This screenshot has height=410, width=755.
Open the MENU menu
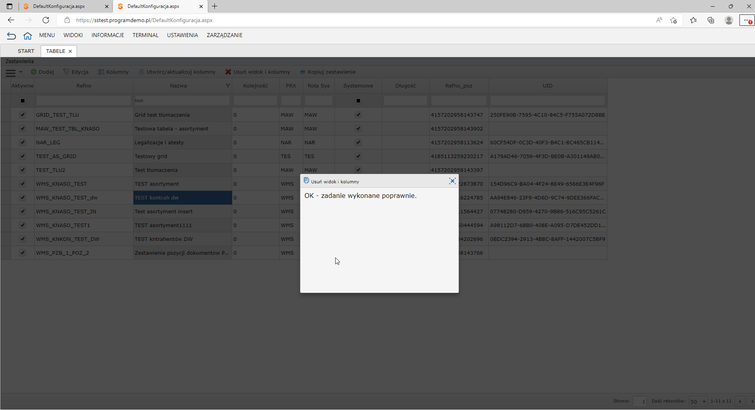pyautogui.click(x=47, y=35)
